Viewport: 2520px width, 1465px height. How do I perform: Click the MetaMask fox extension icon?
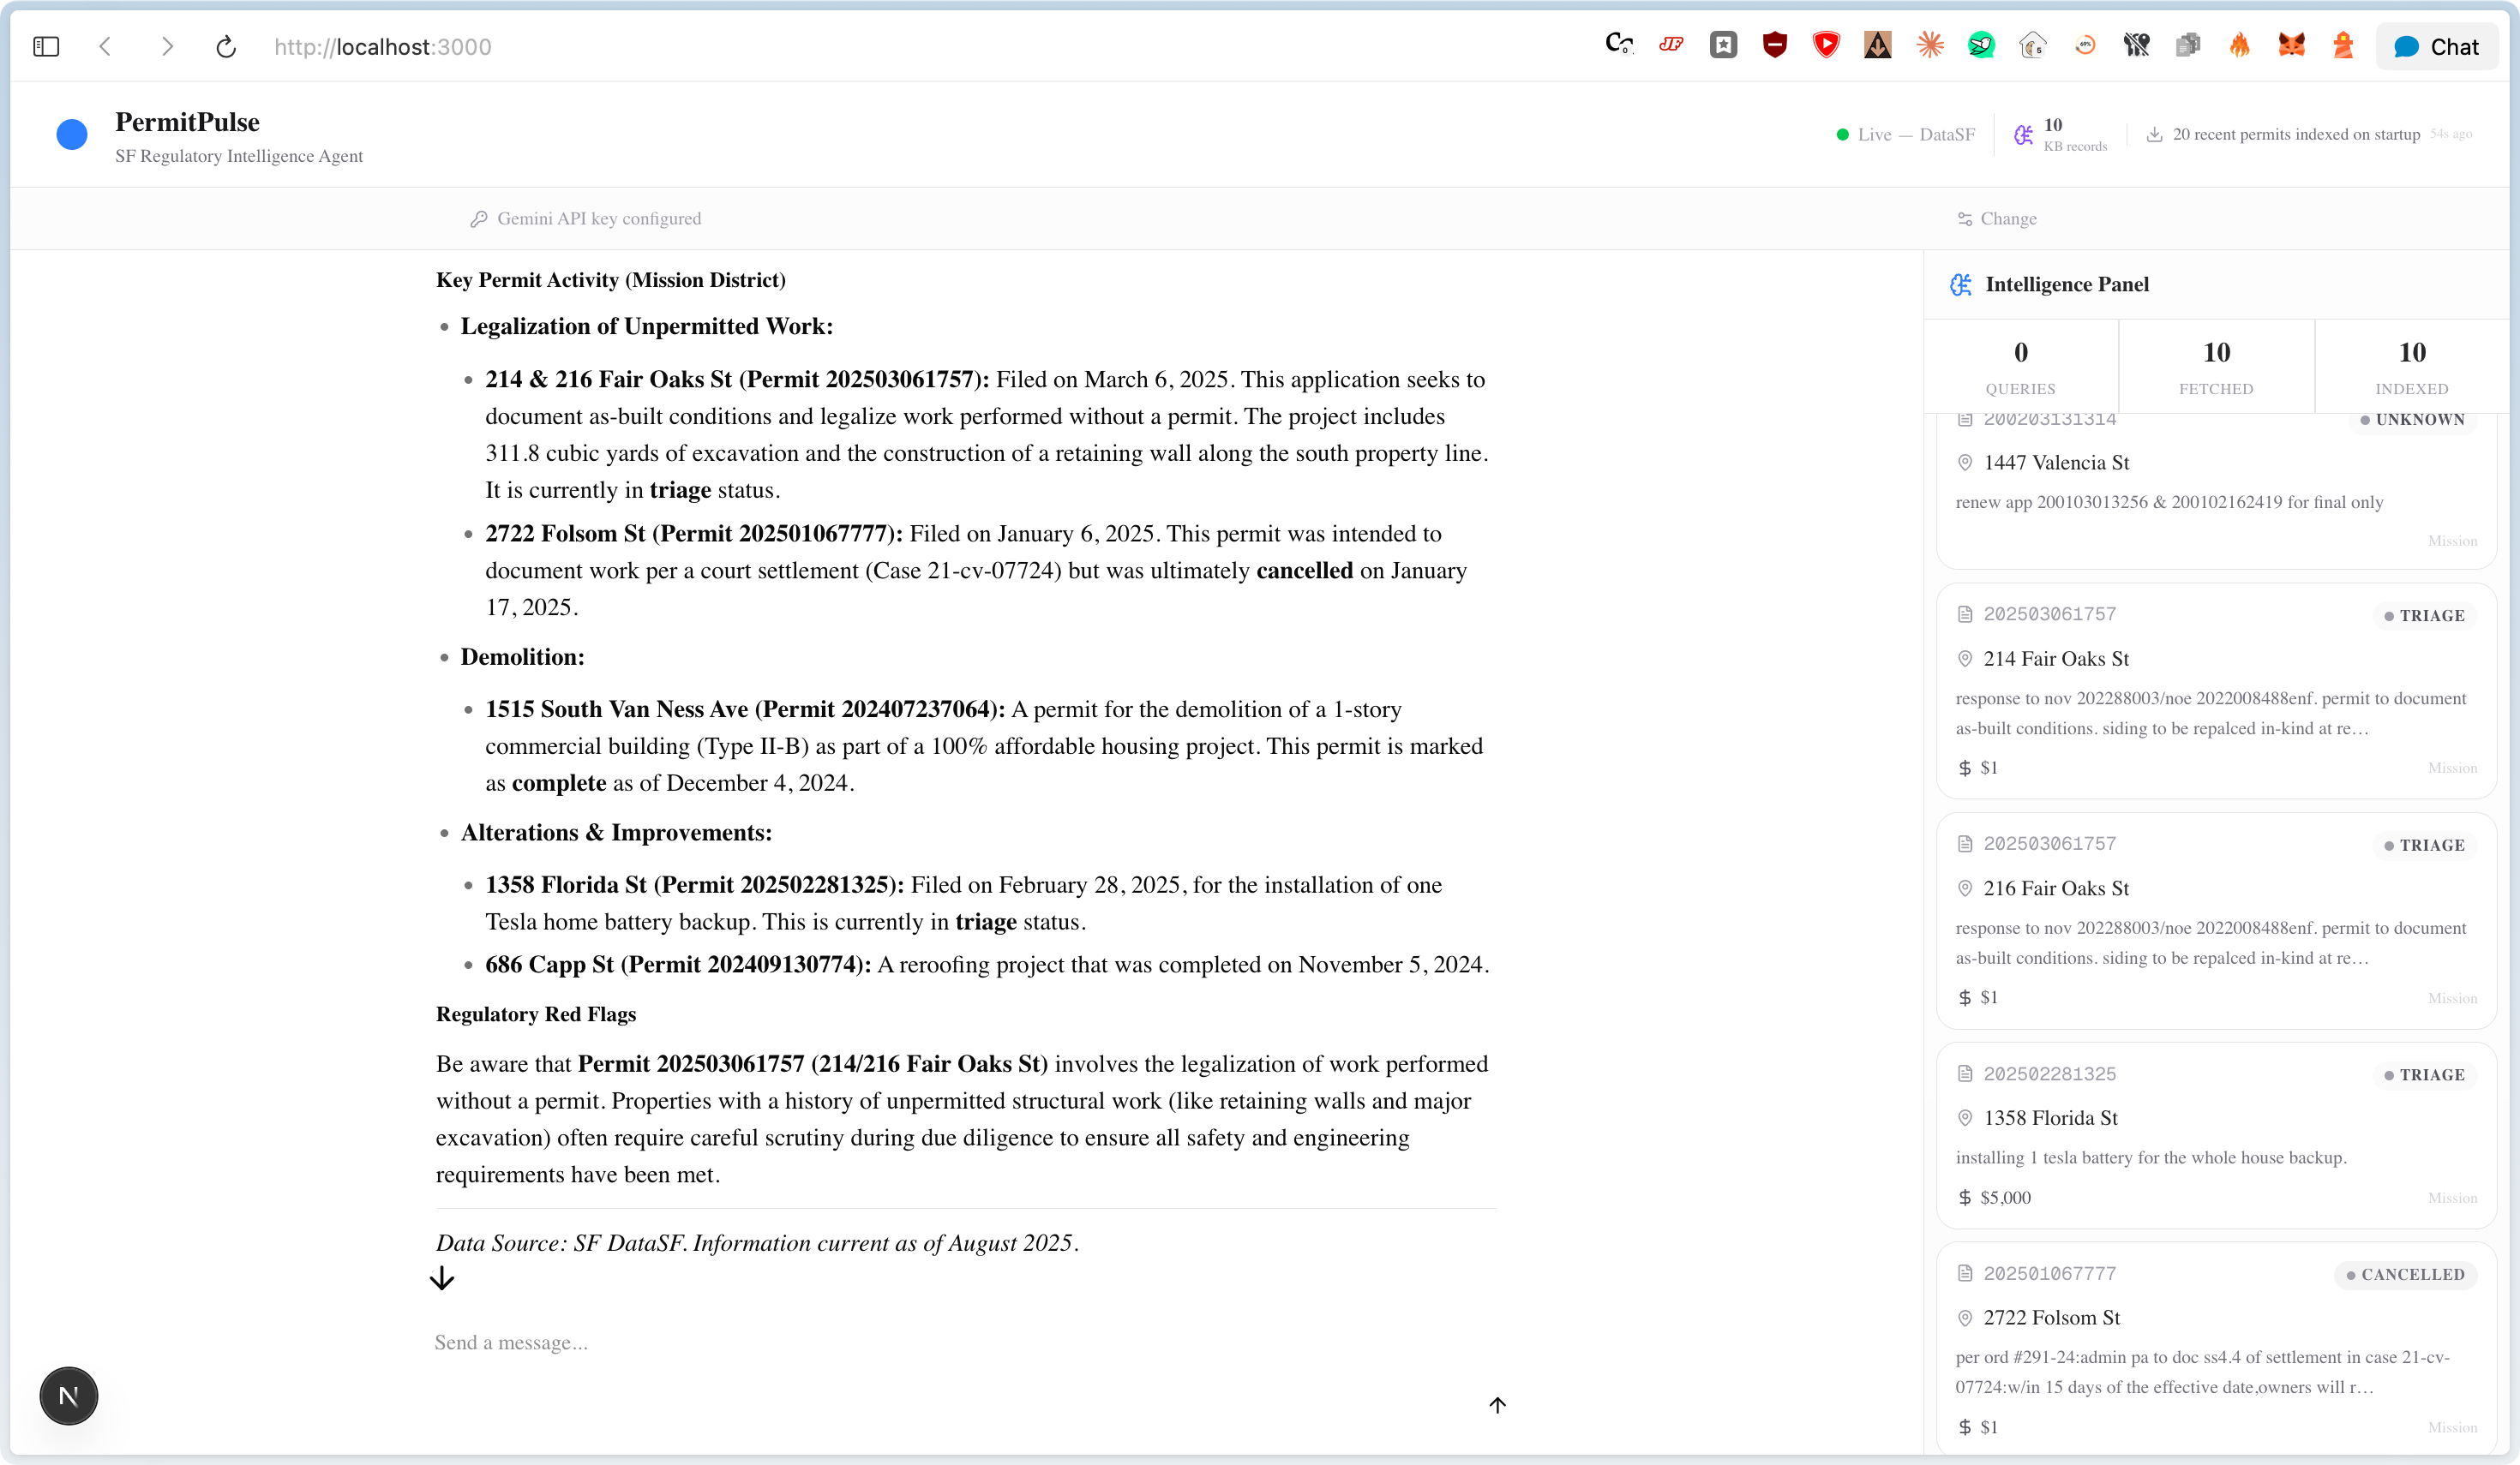[x=2291, y=46]
